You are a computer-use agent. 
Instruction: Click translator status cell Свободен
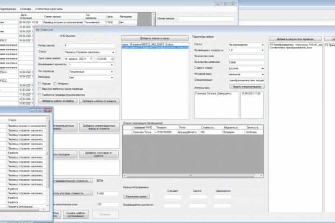[x=254, y=132]
